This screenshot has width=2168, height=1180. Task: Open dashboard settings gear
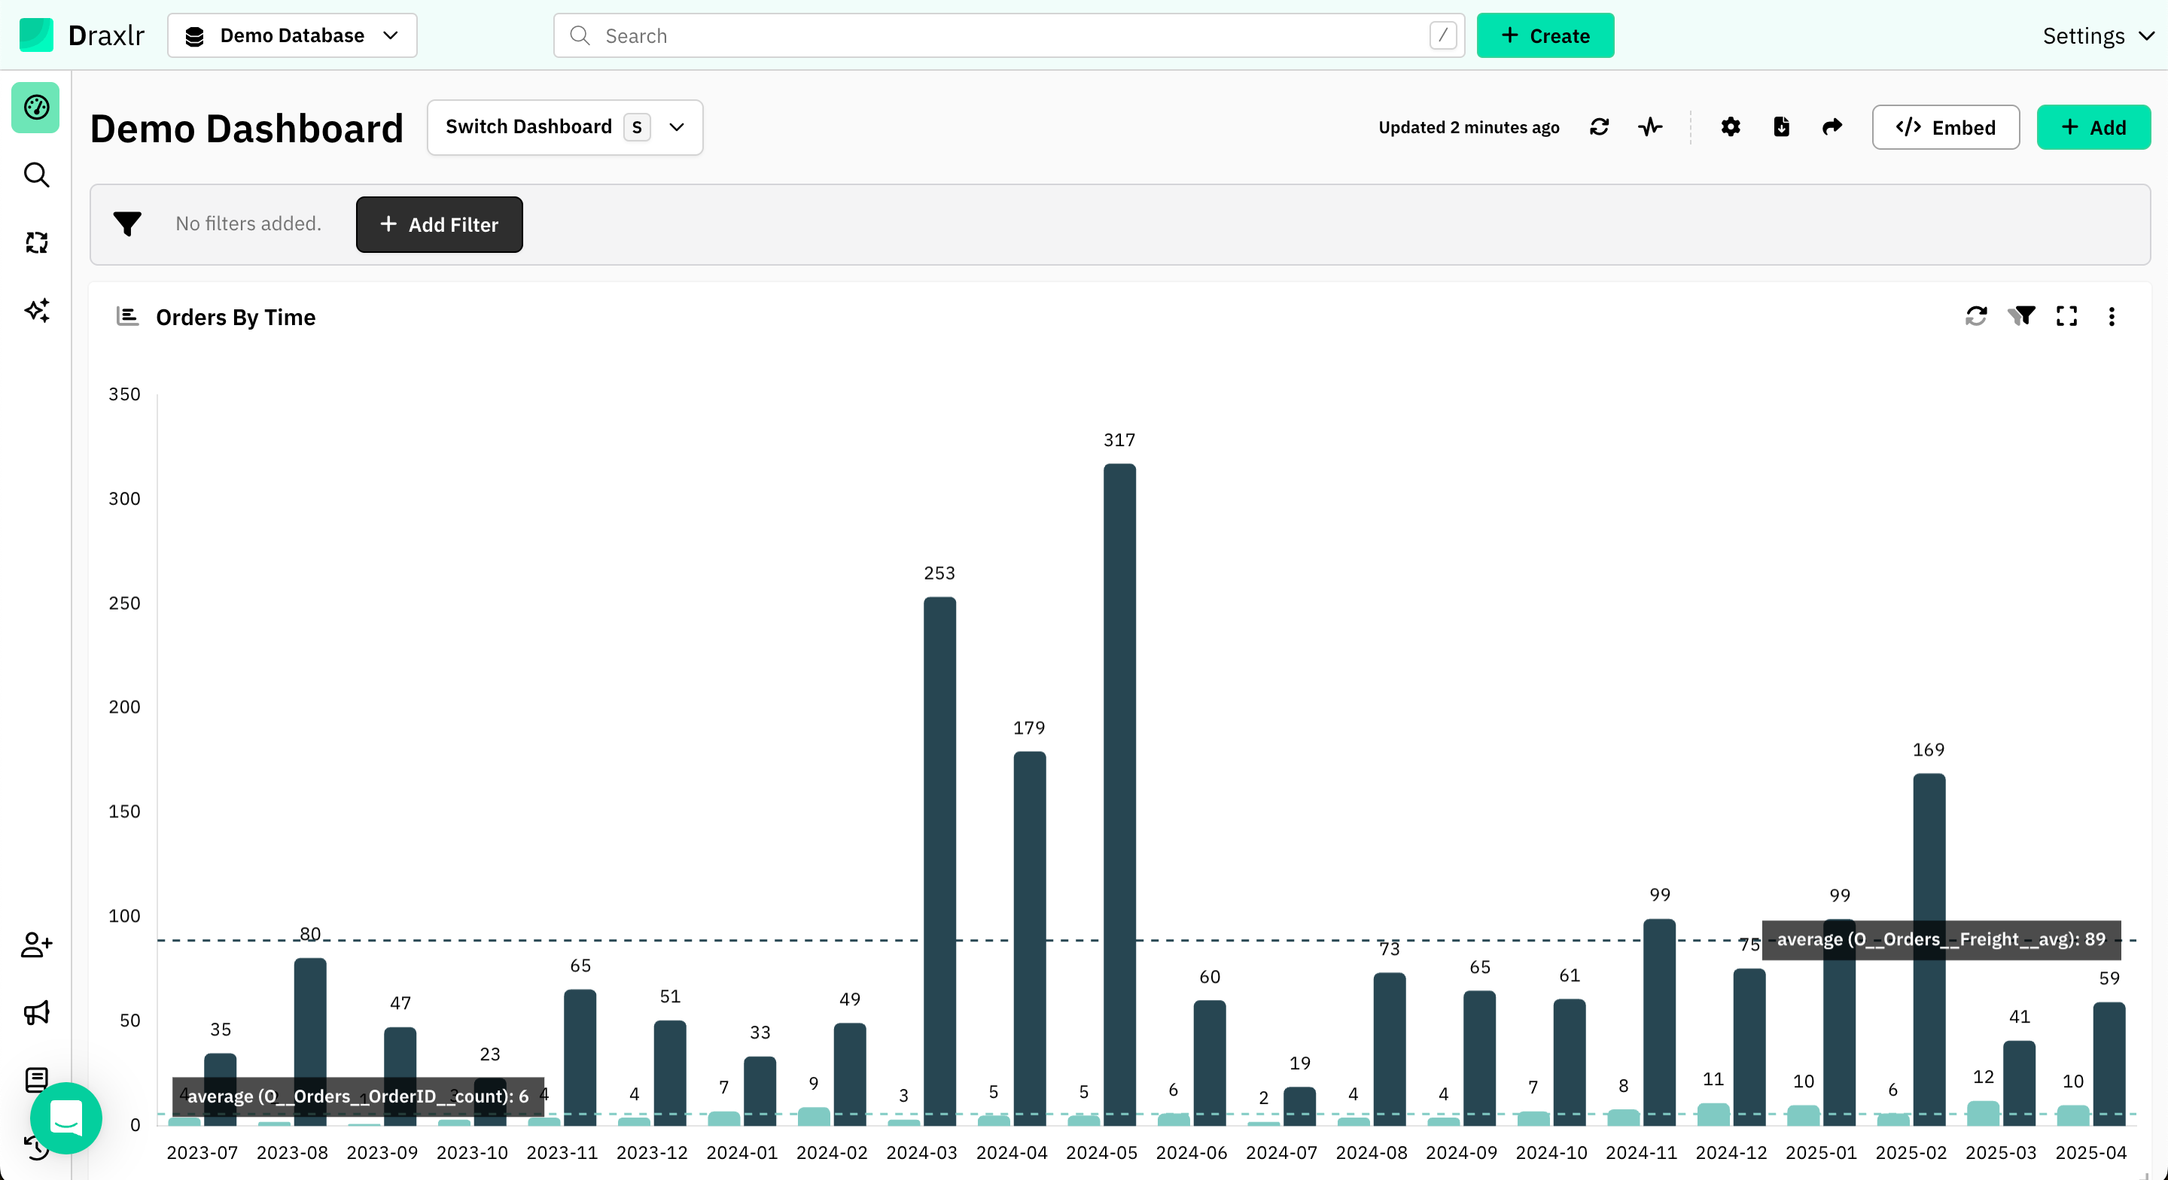pyautogui.click(x=1731, y=127)
